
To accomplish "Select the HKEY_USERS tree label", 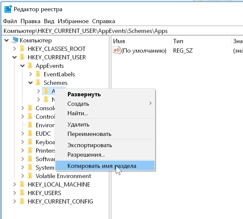I will click(x=44, y=193).
